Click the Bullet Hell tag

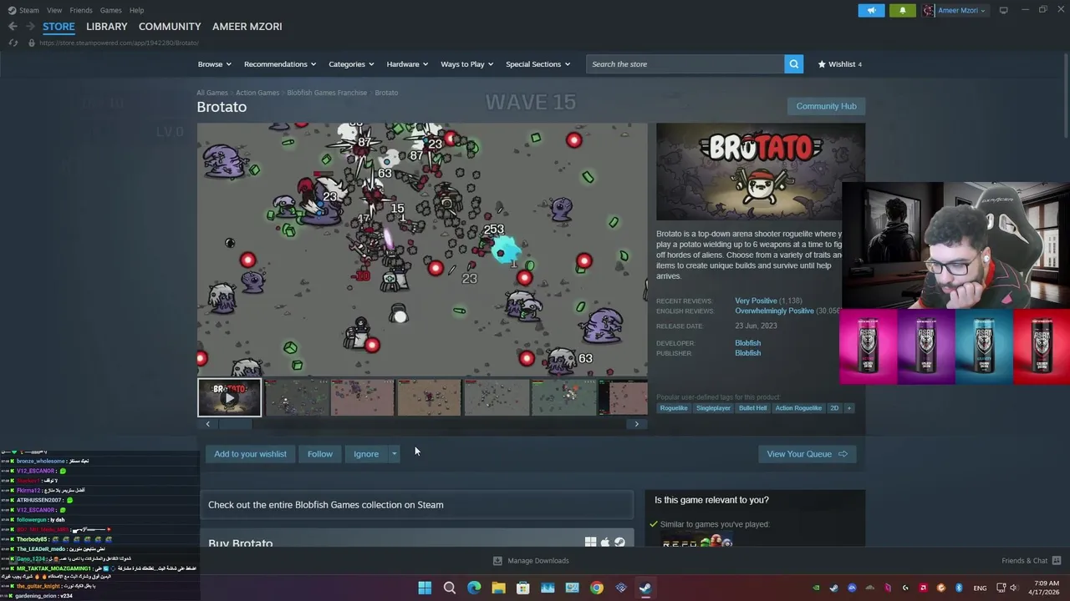(x=752, y=408)
